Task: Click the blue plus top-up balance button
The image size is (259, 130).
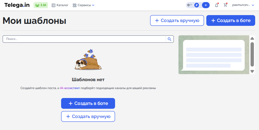Action: click(206, 5)
